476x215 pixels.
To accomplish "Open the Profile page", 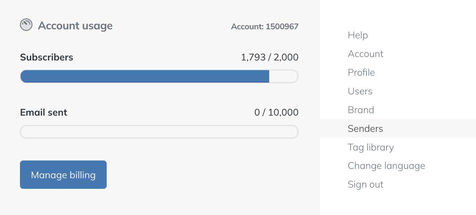I will [x=361, y=73].
